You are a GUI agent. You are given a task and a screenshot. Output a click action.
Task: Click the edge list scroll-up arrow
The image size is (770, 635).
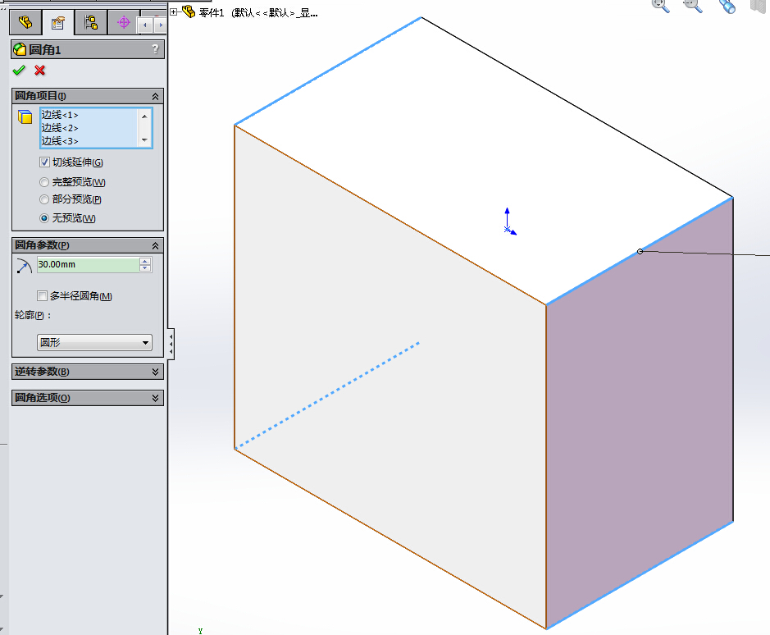[144, 116]
